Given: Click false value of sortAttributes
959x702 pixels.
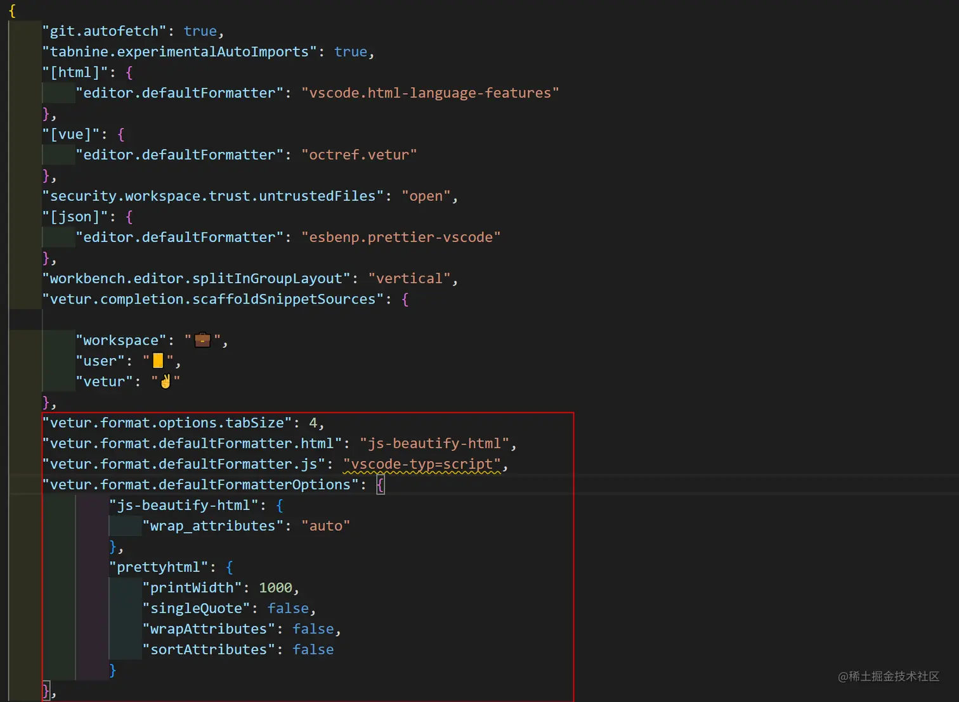Looking at the screenshot, I should point(313,649).
